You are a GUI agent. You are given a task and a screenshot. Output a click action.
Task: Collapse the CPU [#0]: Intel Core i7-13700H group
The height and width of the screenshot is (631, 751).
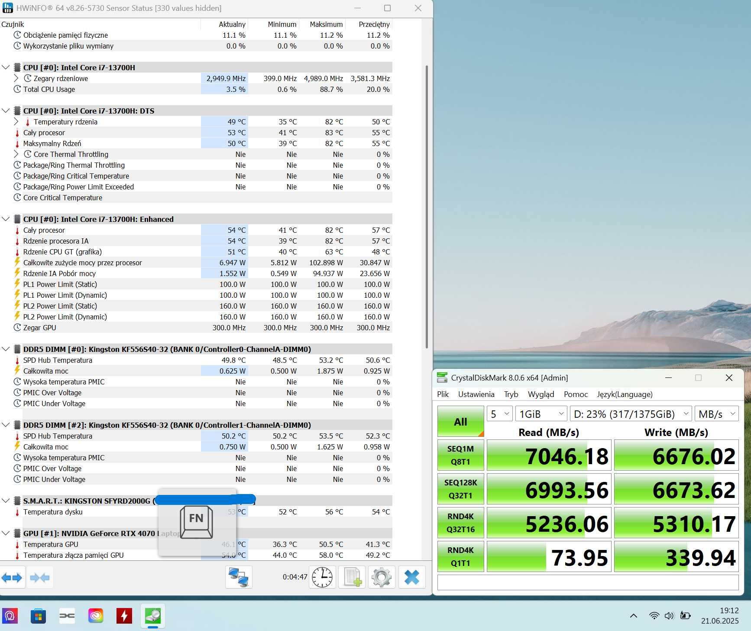(6, 68)
